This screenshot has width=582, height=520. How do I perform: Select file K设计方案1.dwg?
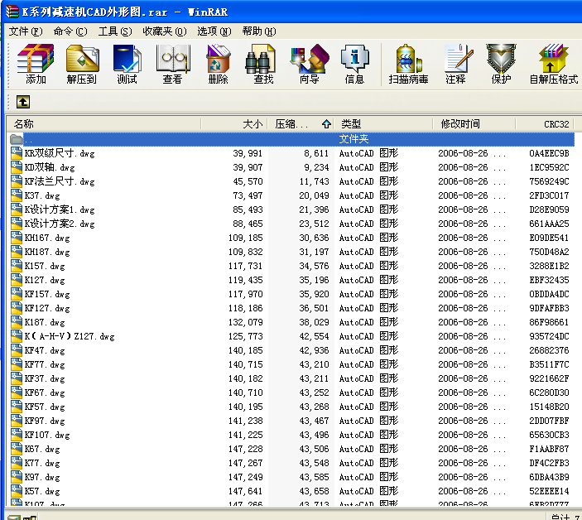click(x=60, y=209)
